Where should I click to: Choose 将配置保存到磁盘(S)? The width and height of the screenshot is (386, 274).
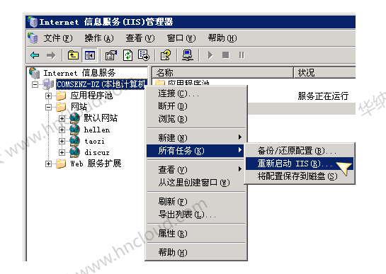300,176
